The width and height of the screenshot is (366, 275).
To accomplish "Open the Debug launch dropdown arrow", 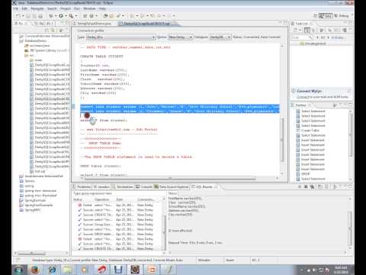I will [56, 16].
